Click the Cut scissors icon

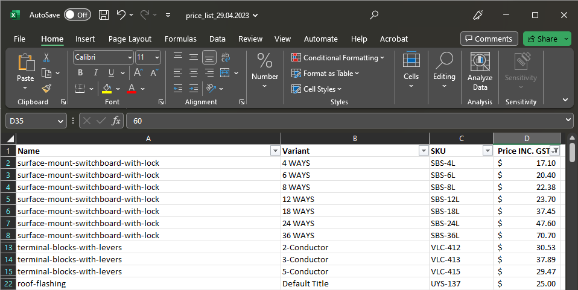(x=46, y=58)
